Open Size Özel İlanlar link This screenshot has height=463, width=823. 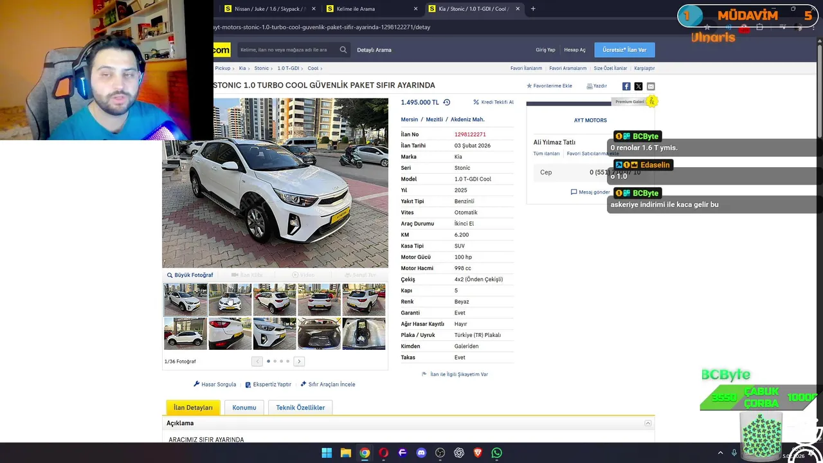pos(610,68)
